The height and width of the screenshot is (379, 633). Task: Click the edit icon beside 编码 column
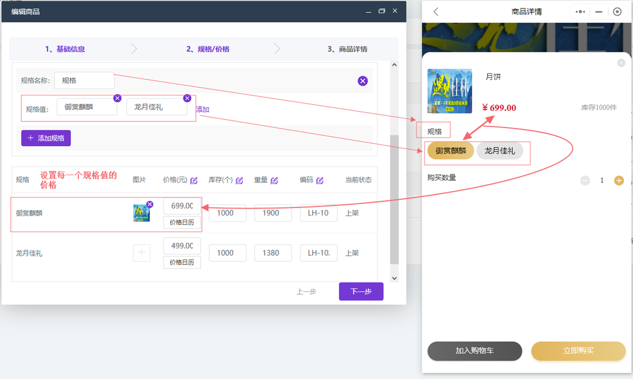(320, 180)
